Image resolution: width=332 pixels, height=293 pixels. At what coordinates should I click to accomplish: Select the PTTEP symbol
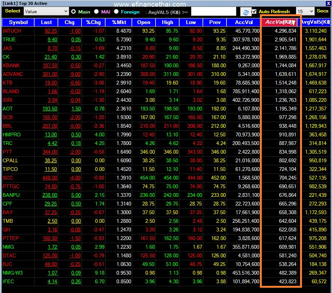11,239
